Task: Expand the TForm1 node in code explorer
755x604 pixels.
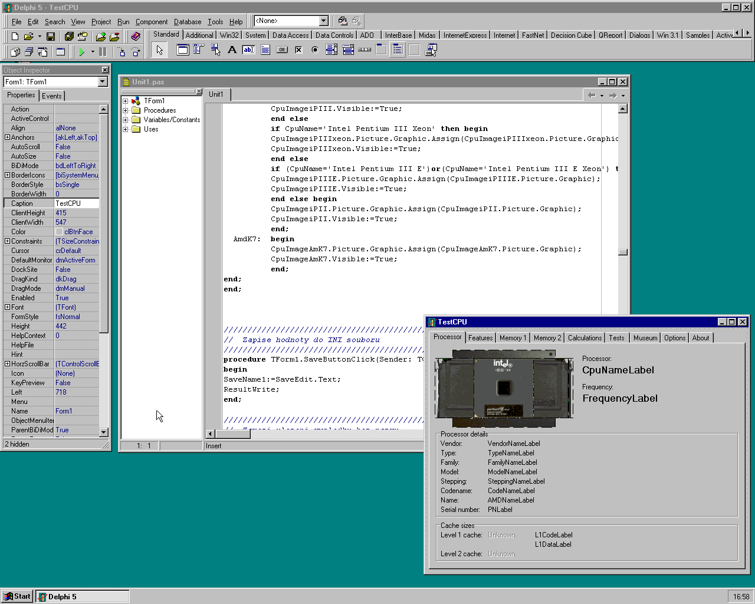Action: pyautogui.click(x=125, y=101)
